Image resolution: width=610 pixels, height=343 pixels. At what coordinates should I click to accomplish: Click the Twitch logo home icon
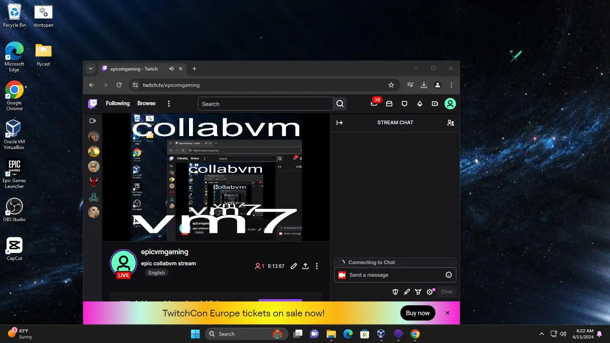[93, 104]
